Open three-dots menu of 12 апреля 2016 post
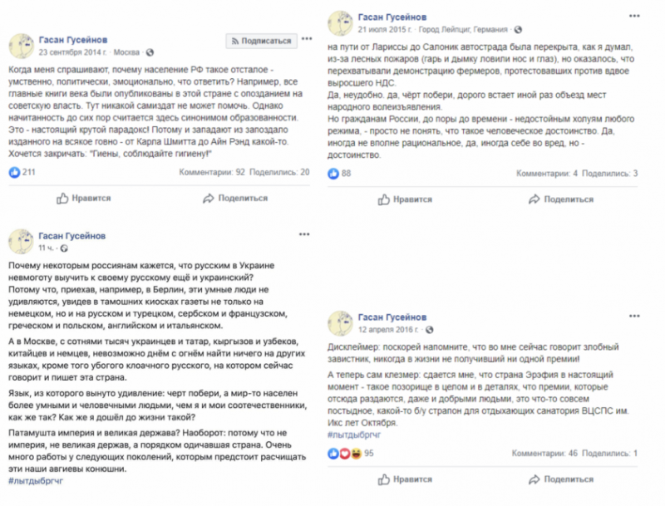Viewport: 665px width, 506px height. pos(634,316)
